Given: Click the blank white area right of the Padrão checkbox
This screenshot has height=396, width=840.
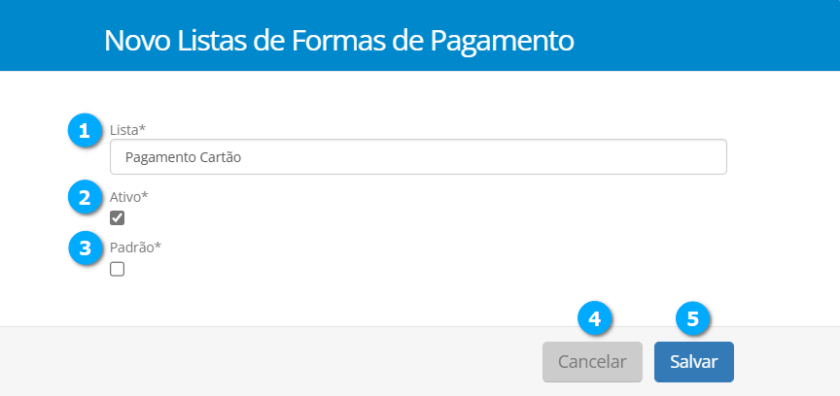Looking at the screenshot, I should point(437,269).
